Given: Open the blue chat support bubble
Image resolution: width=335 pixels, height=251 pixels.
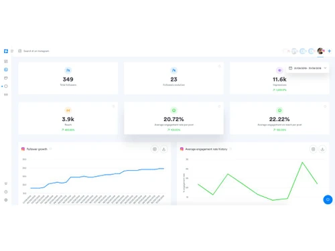Looking at the screenshot, I should pyautogui.click(x=328, y=199).
